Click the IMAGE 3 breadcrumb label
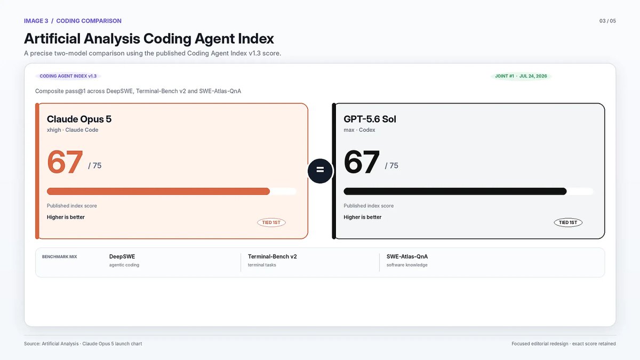This screenshot has height=360, width=640. coord(36,21)
